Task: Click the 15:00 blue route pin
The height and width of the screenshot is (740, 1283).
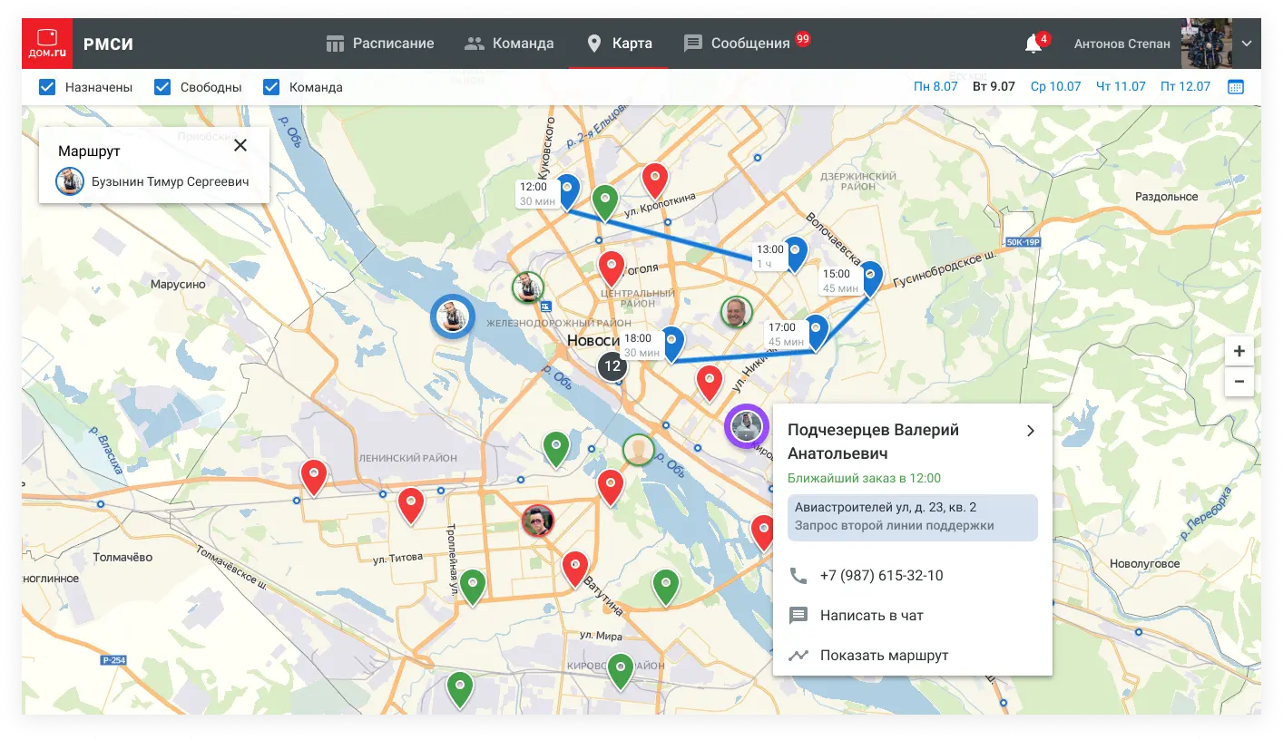Action: [x=871, y=279]
